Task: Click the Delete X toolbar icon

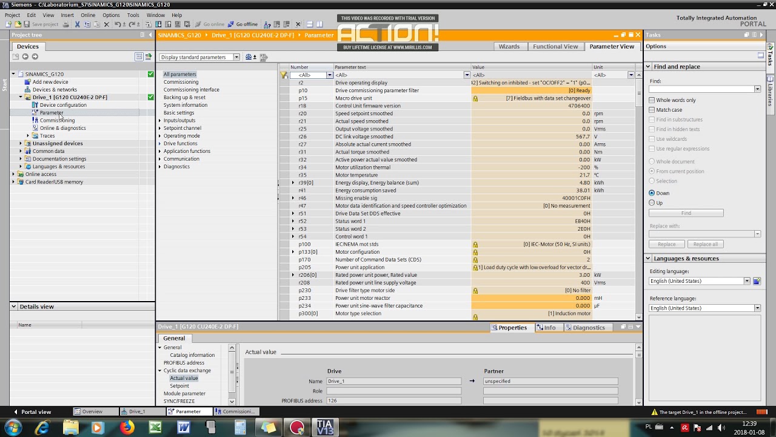Action: click(x=107, y=24)
